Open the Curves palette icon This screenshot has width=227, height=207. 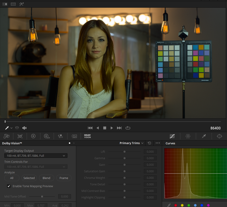coord(172,136)
